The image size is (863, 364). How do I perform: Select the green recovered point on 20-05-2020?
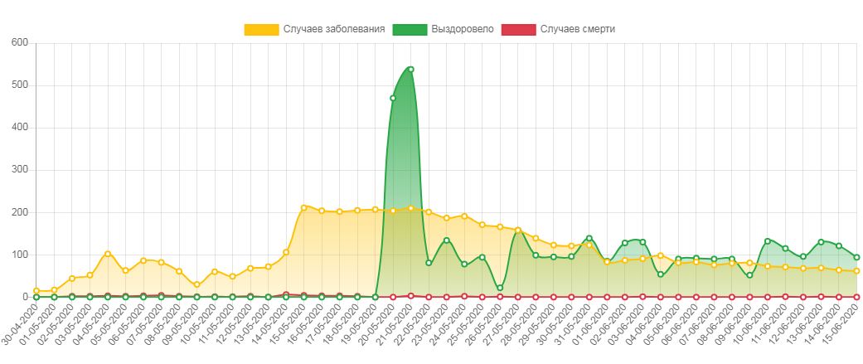pyautogui.click(x=393, y=98)
